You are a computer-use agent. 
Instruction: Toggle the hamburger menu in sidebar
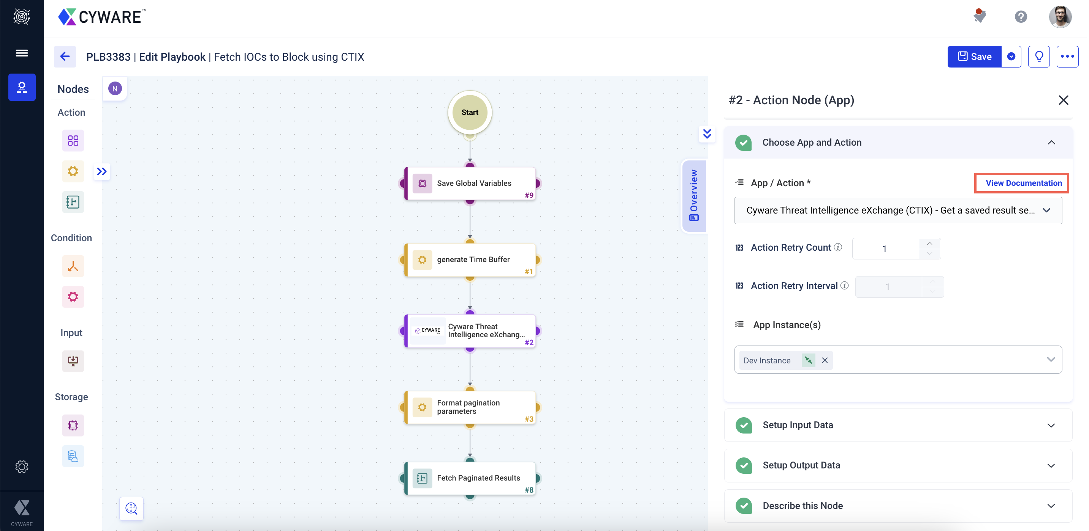point(22,53)
